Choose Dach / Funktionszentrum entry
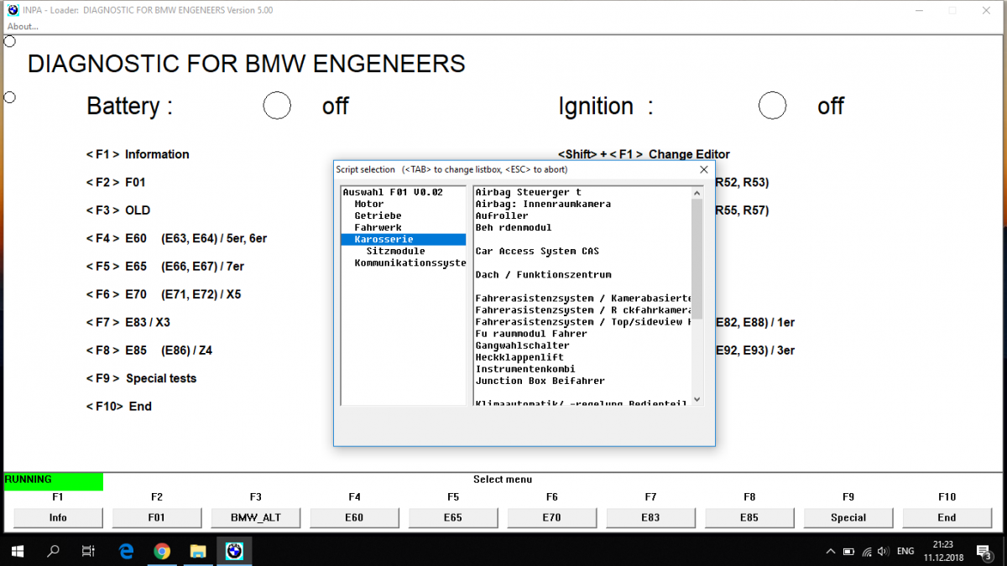Screen dimensions: 1007x566 [543, 274]
